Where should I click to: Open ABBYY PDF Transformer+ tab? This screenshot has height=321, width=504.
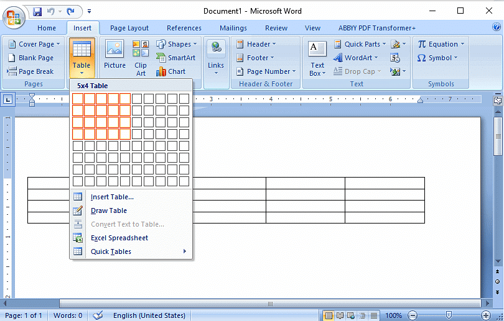376,28
